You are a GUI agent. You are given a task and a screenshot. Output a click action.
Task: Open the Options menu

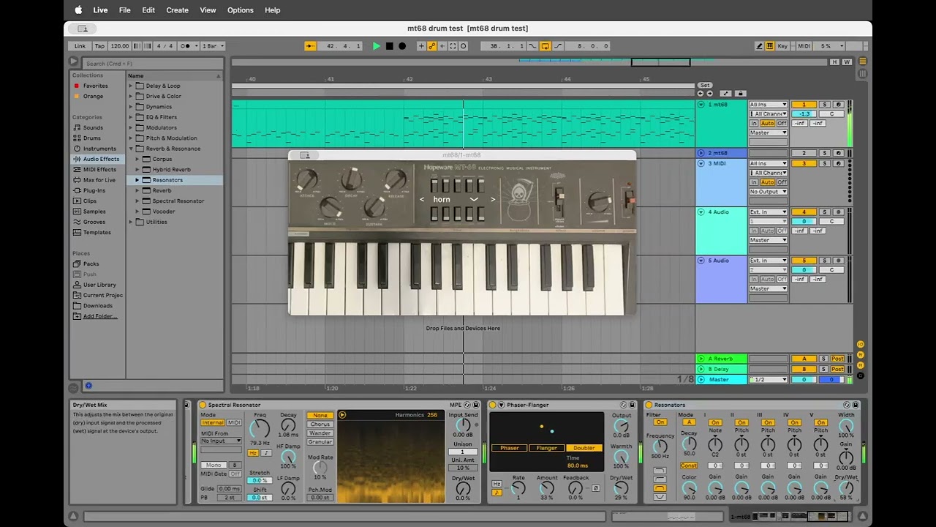coord(241,10)
